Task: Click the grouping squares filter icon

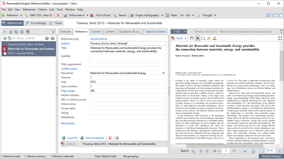Action: [22, 32]
